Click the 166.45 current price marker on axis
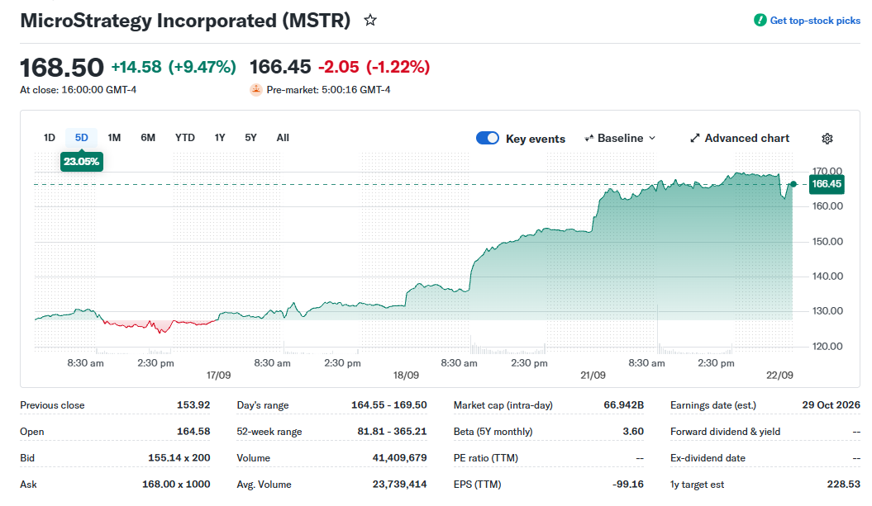 [827, 184]
